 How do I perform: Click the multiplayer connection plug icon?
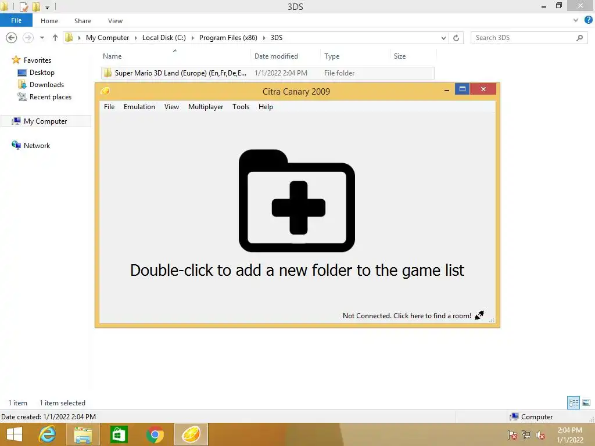[x=479, y=315]
